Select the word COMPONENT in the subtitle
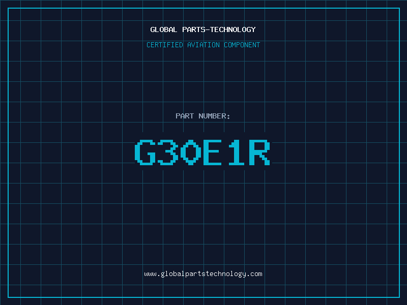This screenshot has width=407, height=305. 242,45
